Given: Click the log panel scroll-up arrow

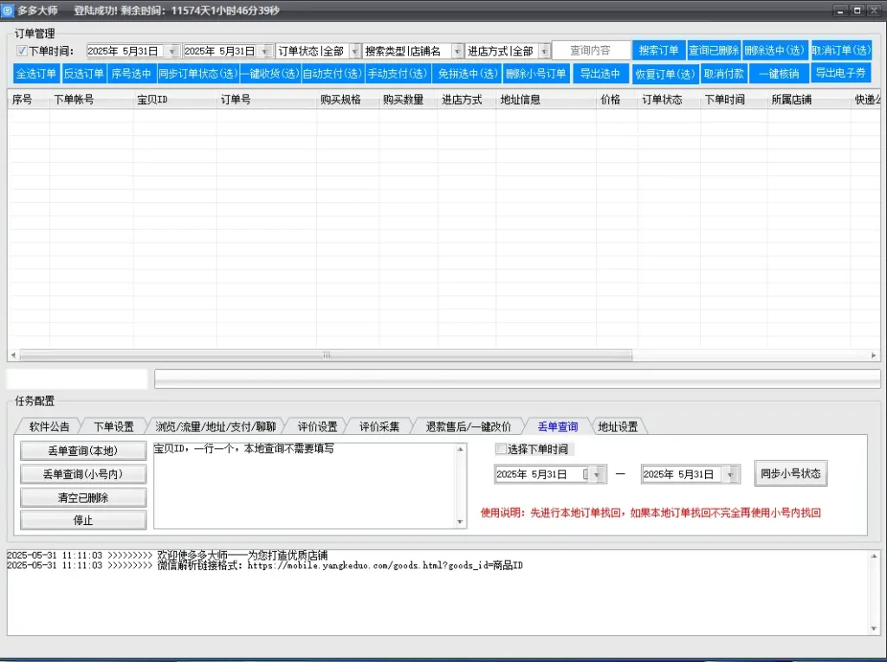Looking at the screenshot, I should 874,557.
